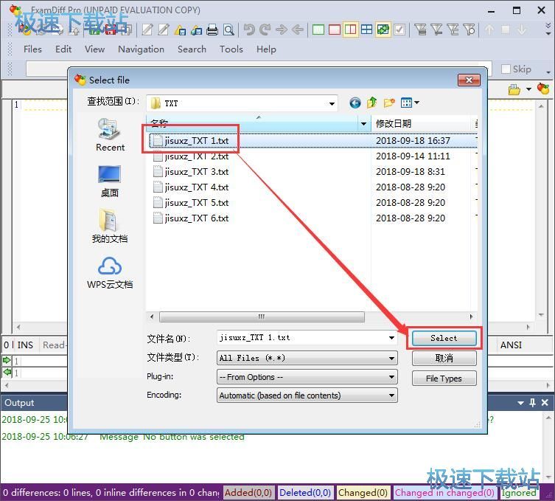
Task: Jump to the 桌面 desktop location
Action: tap(110, 181)
